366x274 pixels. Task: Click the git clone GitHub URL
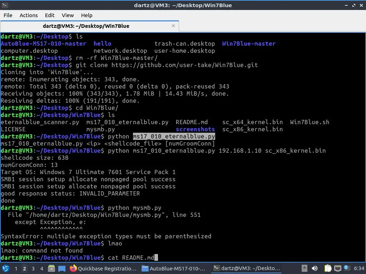184,65
